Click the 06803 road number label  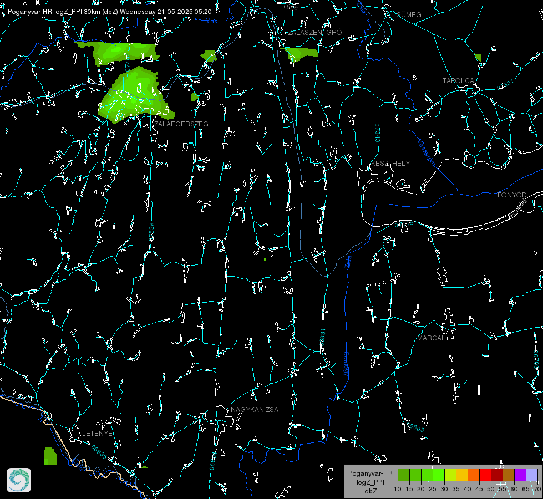415,427
